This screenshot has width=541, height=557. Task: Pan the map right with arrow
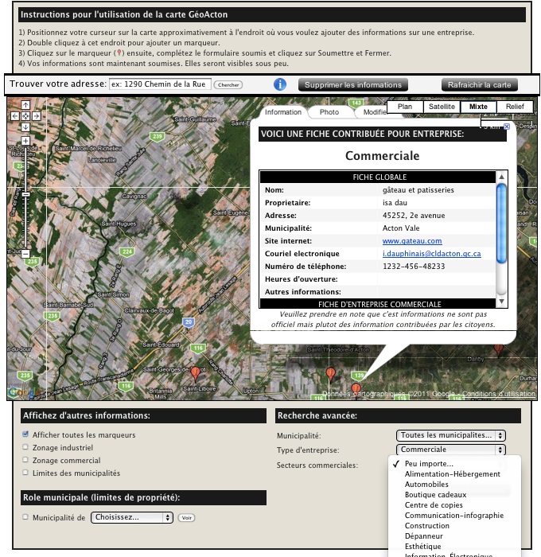[37, 116]
